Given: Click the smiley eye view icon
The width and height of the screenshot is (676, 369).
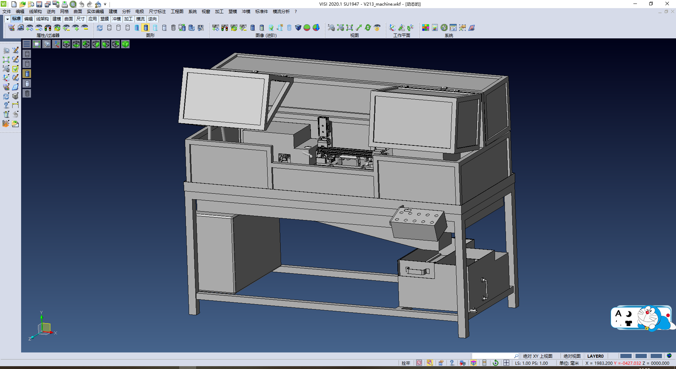Looking at the screenshot, I should (377, 27).
